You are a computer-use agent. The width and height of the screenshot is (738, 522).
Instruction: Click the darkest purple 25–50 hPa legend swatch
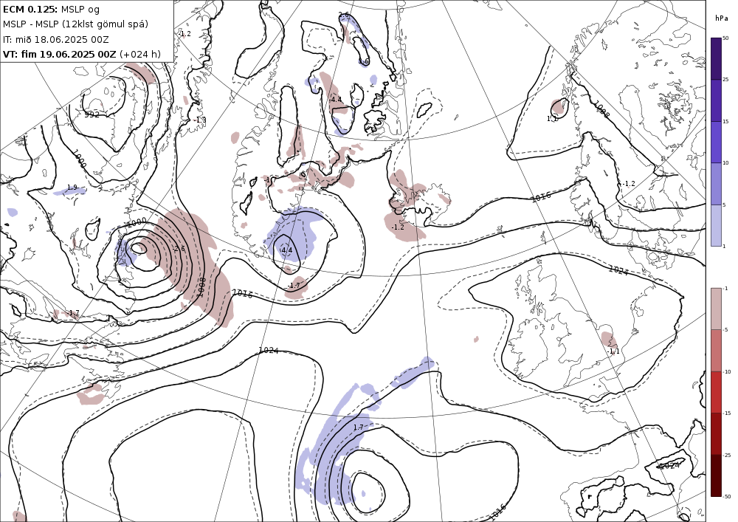716,59
